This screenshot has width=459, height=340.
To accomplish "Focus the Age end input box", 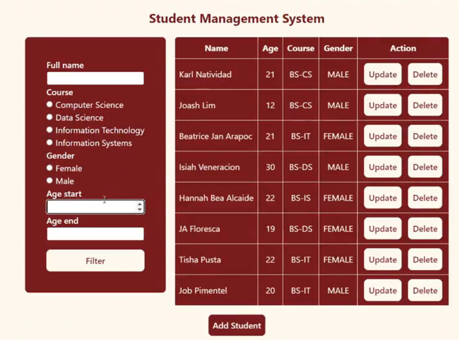I will pos(95,233).
